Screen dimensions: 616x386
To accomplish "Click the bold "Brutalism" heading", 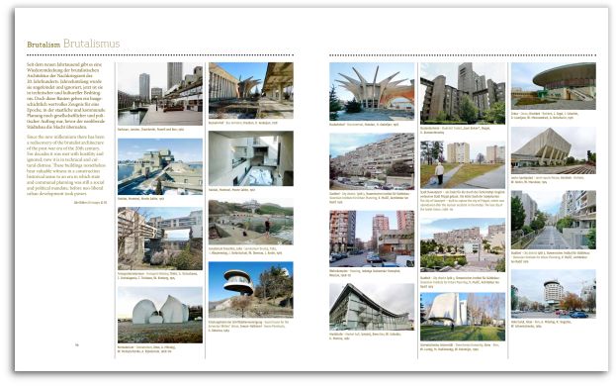I will [44, 45].
